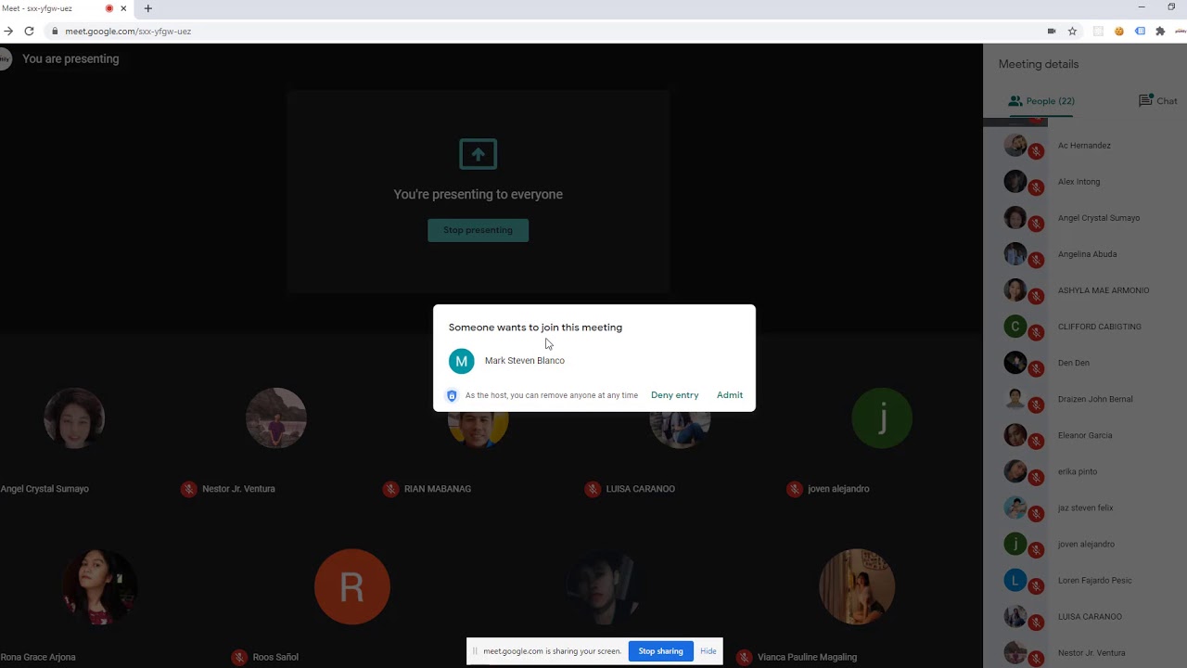Screen dimensions: 1187x668
Task: Open the Chrome extensions puzzle icon
Action: (x=1160, y=31)
